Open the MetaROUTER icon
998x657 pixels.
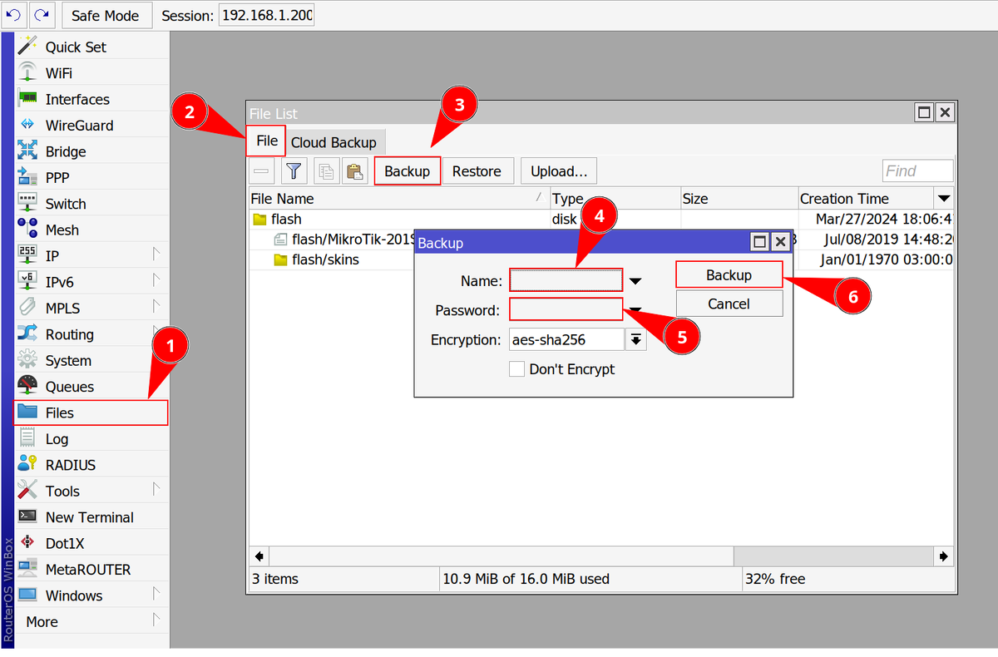pyautogui.click(x=28, y=569)
